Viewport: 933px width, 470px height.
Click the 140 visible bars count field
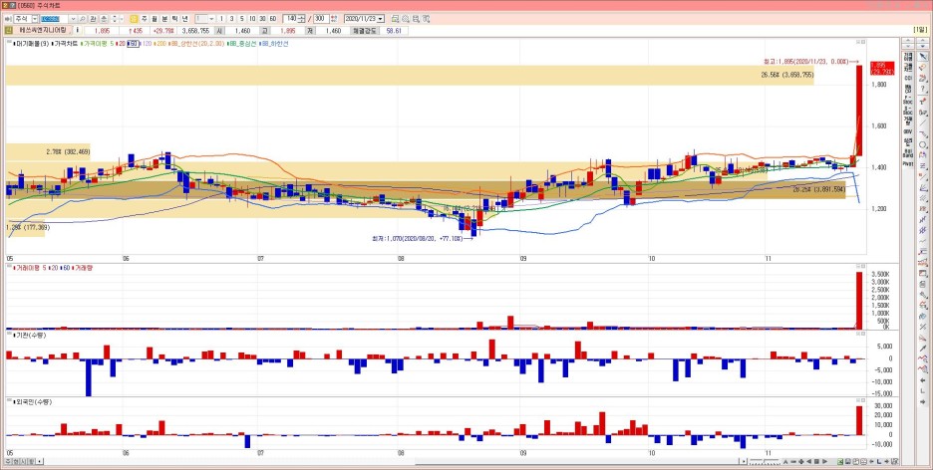(290, 18)
